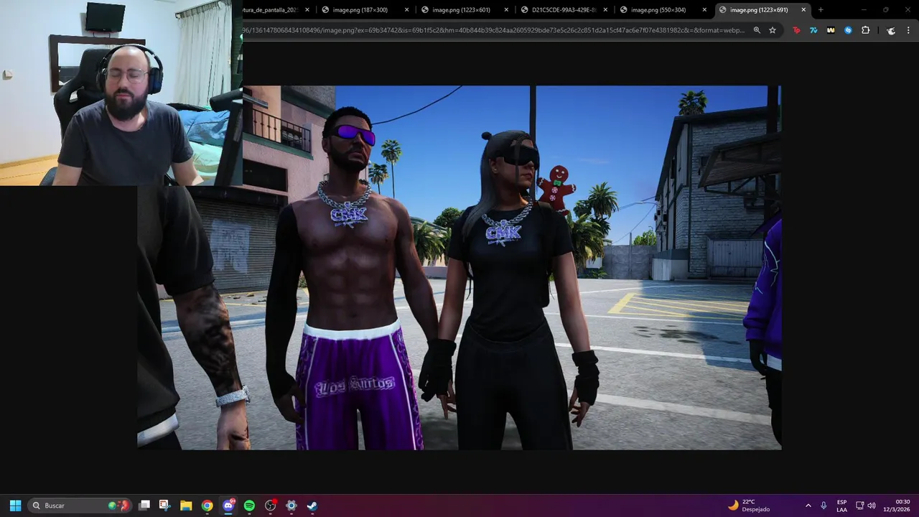This screenshot has width=919, height=517.
Task: Open Spotify from the taskbar
Action: (249, 506)
